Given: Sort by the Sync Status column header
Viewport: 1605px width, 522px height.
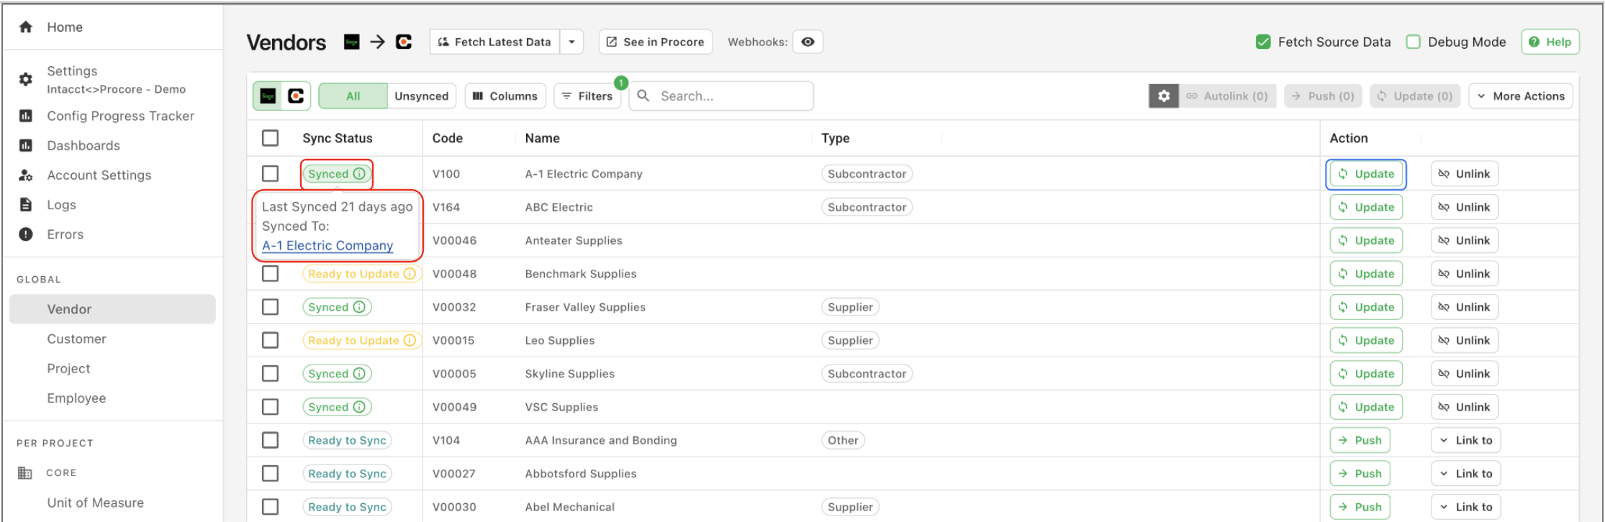Looking at the screenshot, I should 337,138.
